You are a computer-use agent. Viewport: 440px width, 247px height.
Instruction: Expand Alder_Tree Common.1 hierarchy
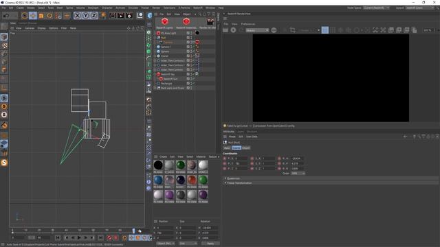pos(155,65)
